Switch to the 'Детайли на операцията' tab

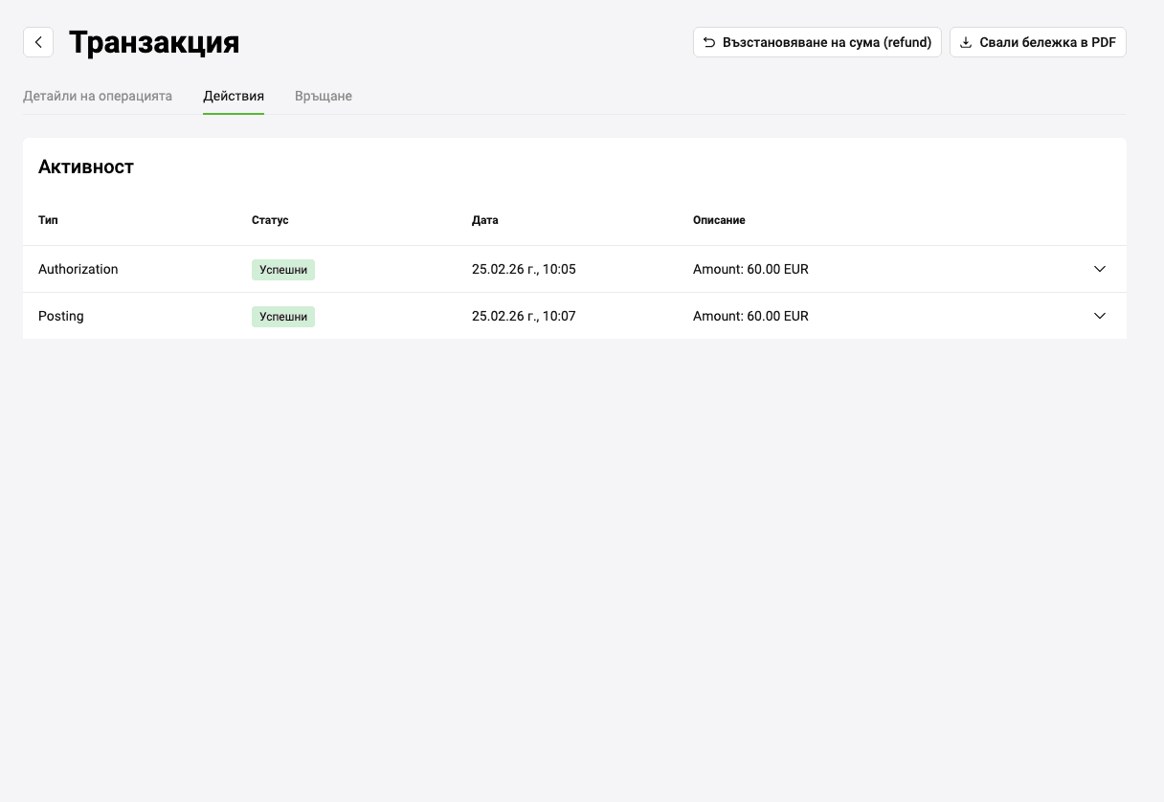[x=98, y=96]
